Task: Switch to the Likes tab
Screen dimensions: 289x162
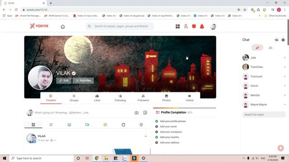Action: (97, 98)
